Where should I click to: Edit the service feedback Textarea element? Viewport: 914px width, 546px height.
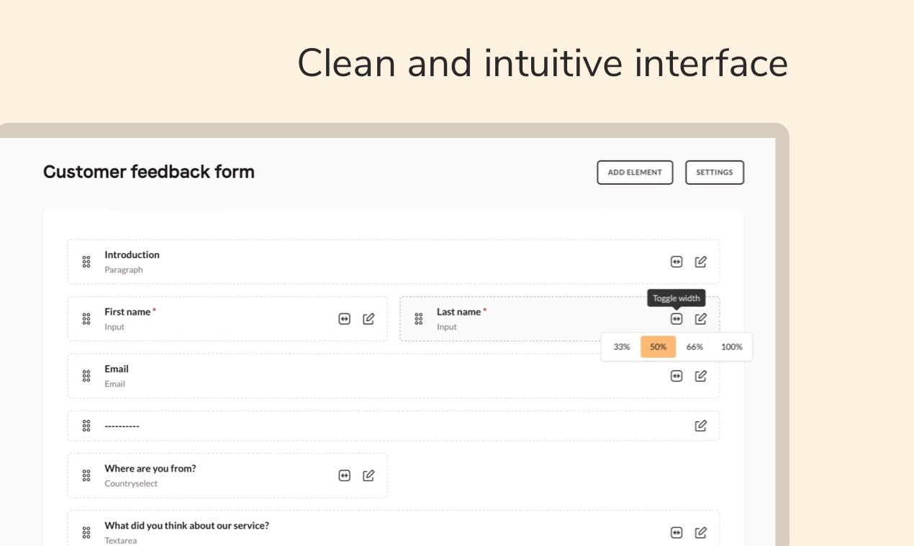pyautogui.click(x=700, y=532)
